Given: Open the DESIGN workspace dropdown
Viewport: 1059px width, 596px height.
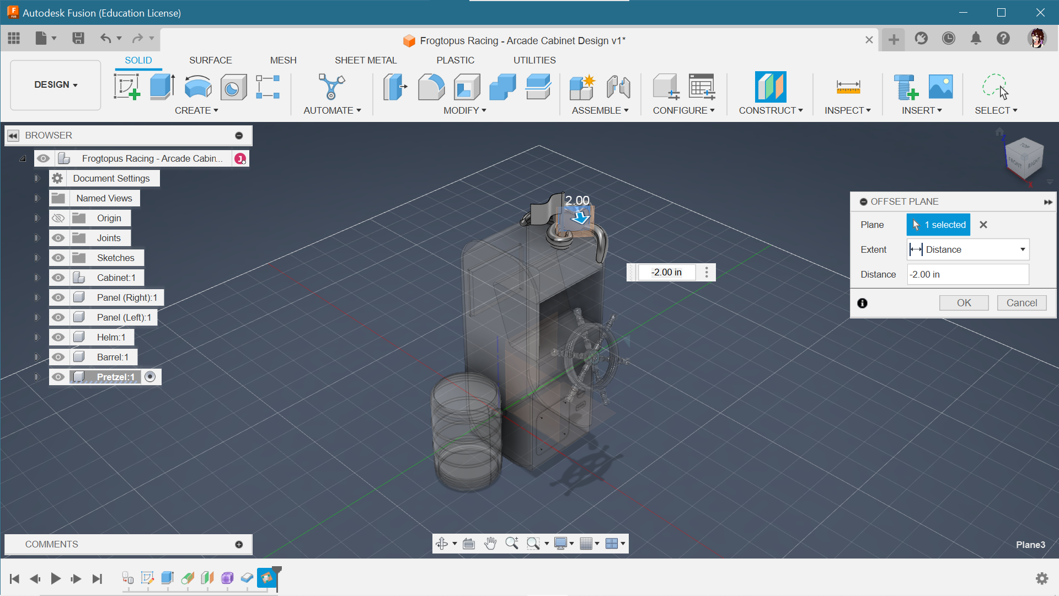Looking at the screenshot, I should coord(56,84).
